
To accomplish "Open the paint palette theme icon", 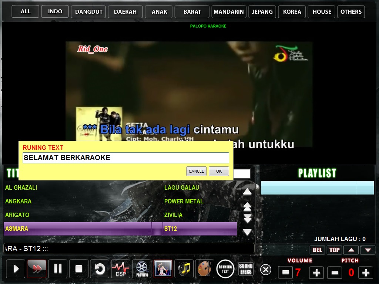I will (205, 268).
